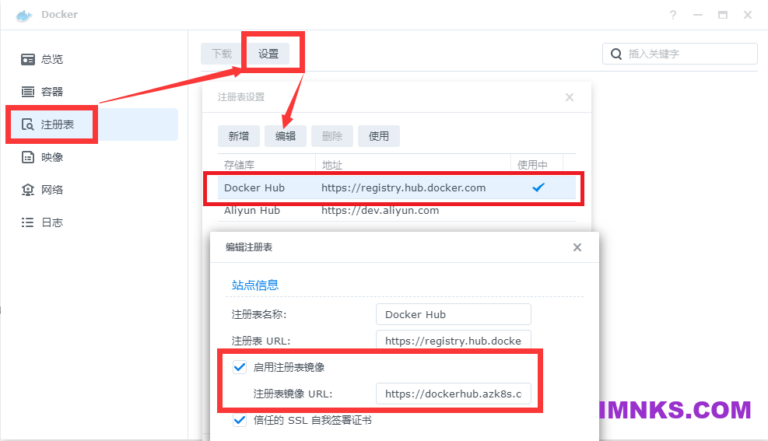Viewport: 768px width, 441px height.
Task: Open the 日志 log sidebar icon
Action: tap(28, 222)
